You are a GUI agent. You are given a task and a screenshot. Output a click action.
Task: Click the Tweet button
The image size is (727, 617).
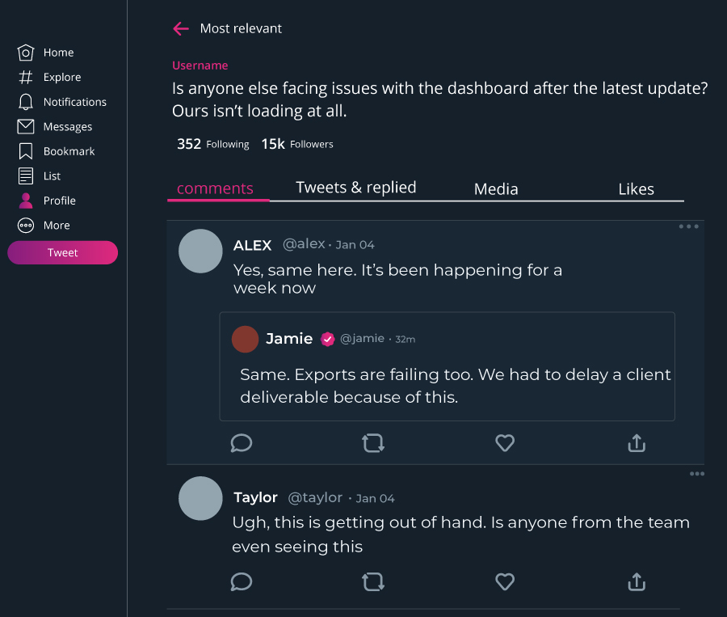coord(62,252)
